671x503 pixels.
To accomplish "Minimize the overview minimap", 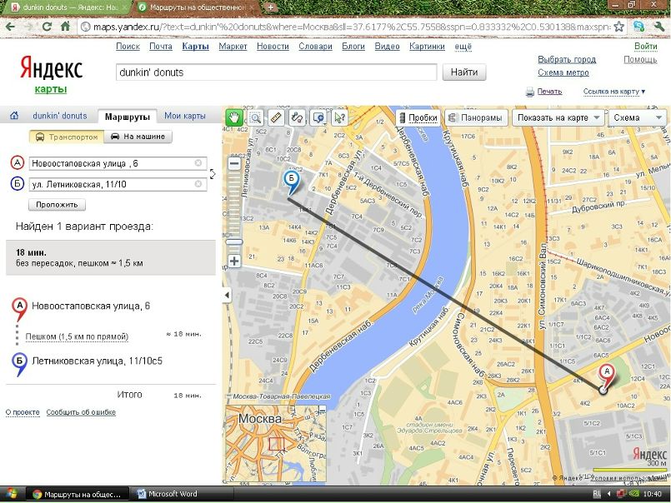I will click(323, 411).
